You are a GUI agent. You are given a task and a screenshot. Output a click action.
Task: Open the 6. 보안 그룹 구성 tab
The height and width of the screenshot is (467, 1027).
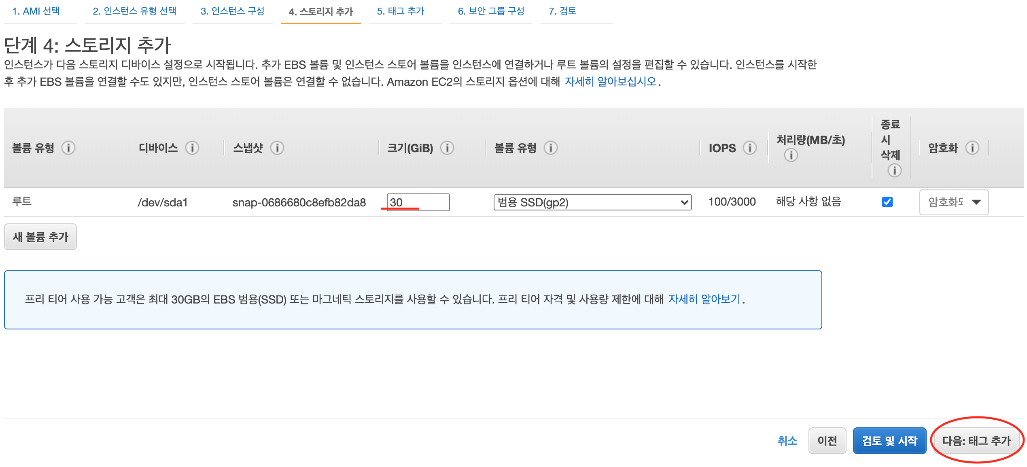tap(491, 11)
